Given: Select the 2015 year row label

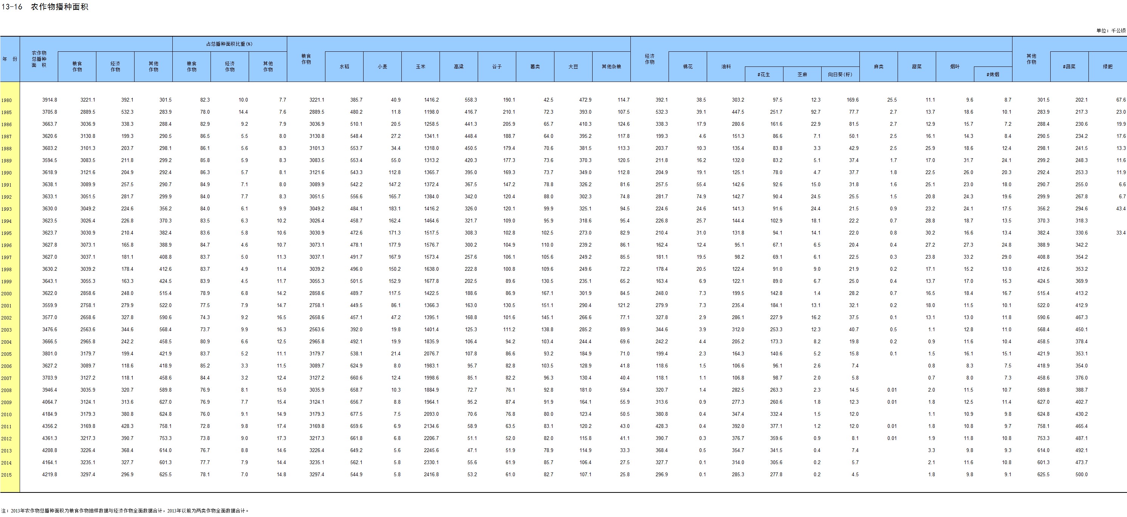Looking at the screenshot, I should (x=6, y=475).
